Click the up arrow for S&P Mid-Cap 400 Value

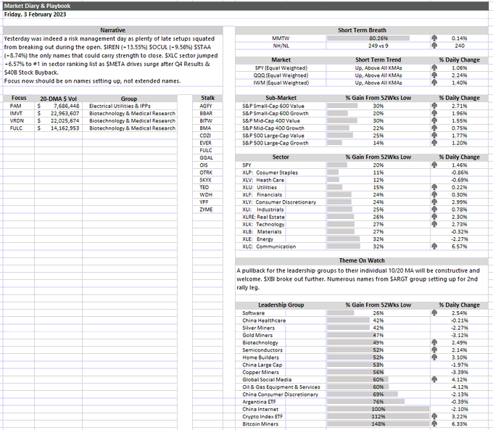point(434,120)
